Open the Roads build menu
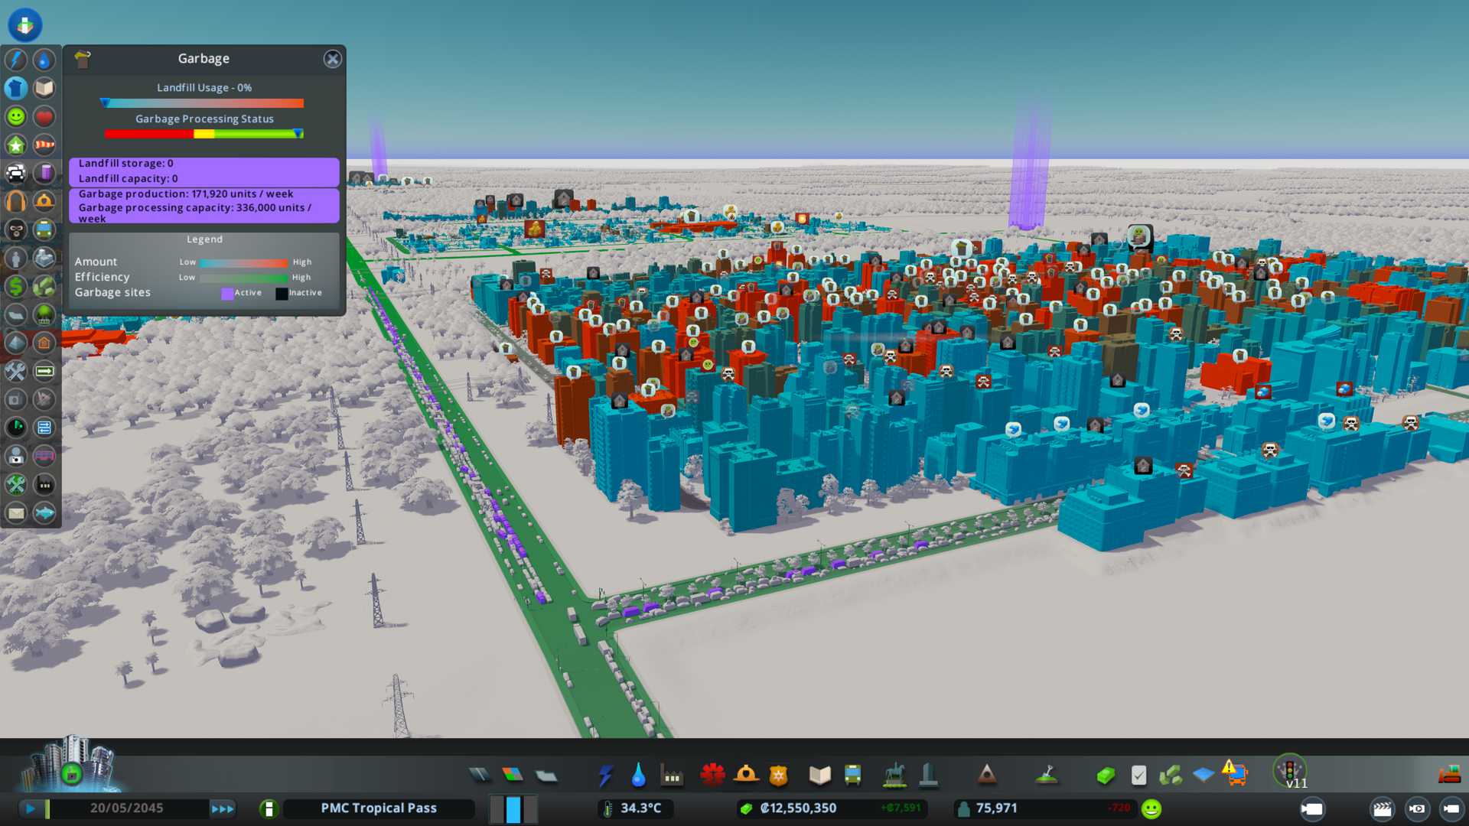The image size is (1469, 826). pyautogui.click(x=480, y=776)
